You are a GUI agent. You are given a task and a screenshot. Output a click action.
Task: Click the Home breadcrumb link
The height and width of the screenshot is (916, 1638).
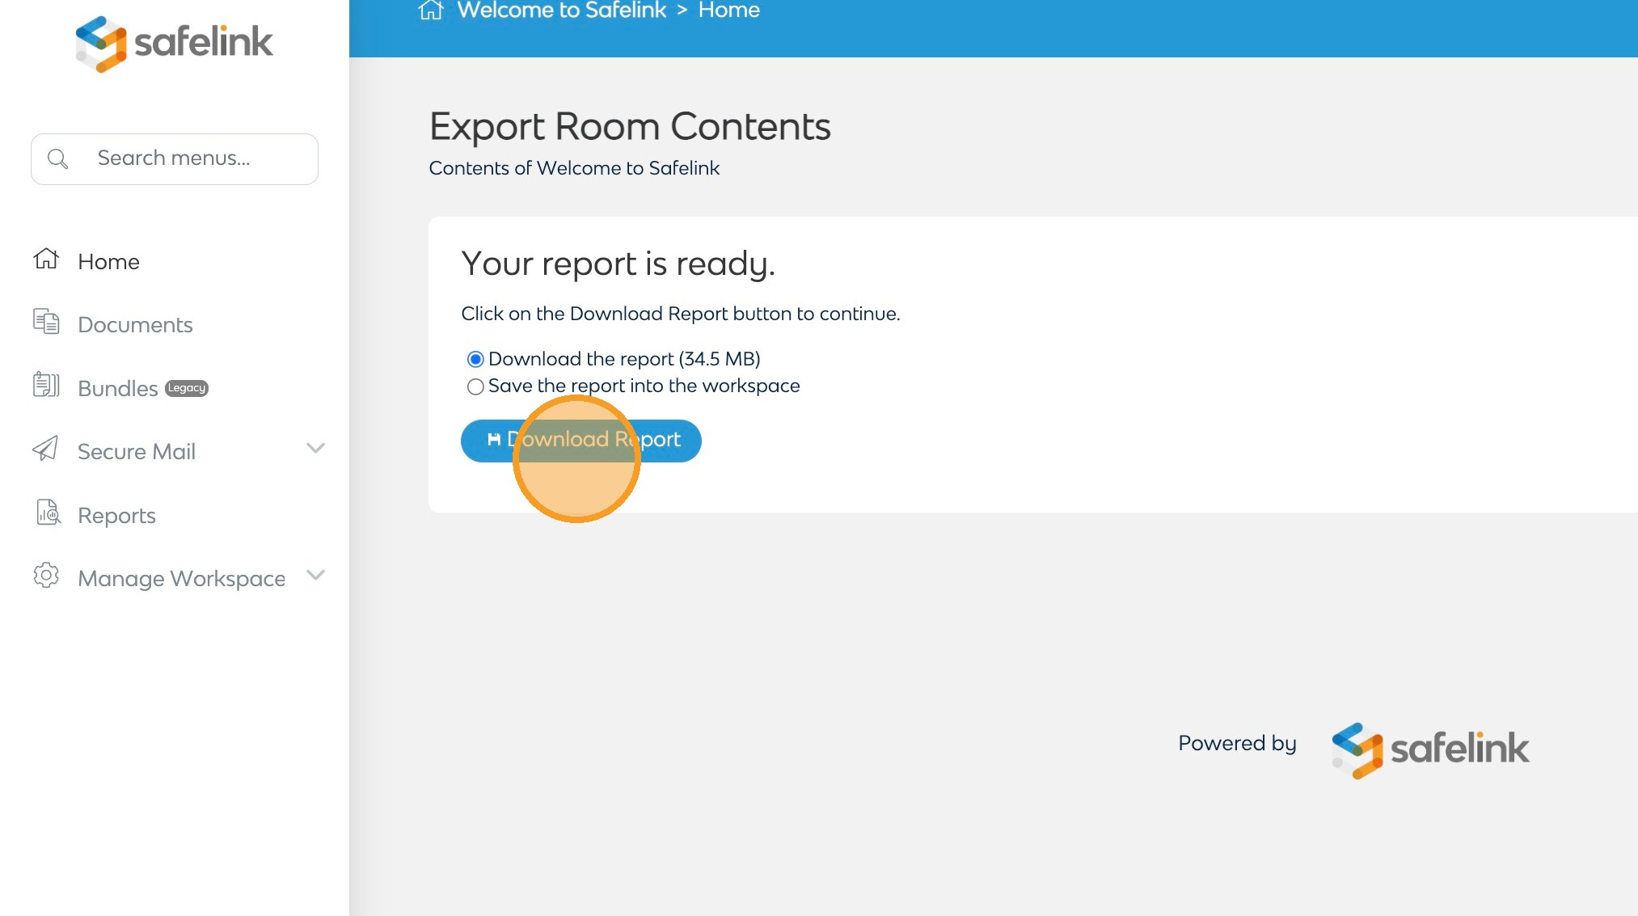(728, 11)
